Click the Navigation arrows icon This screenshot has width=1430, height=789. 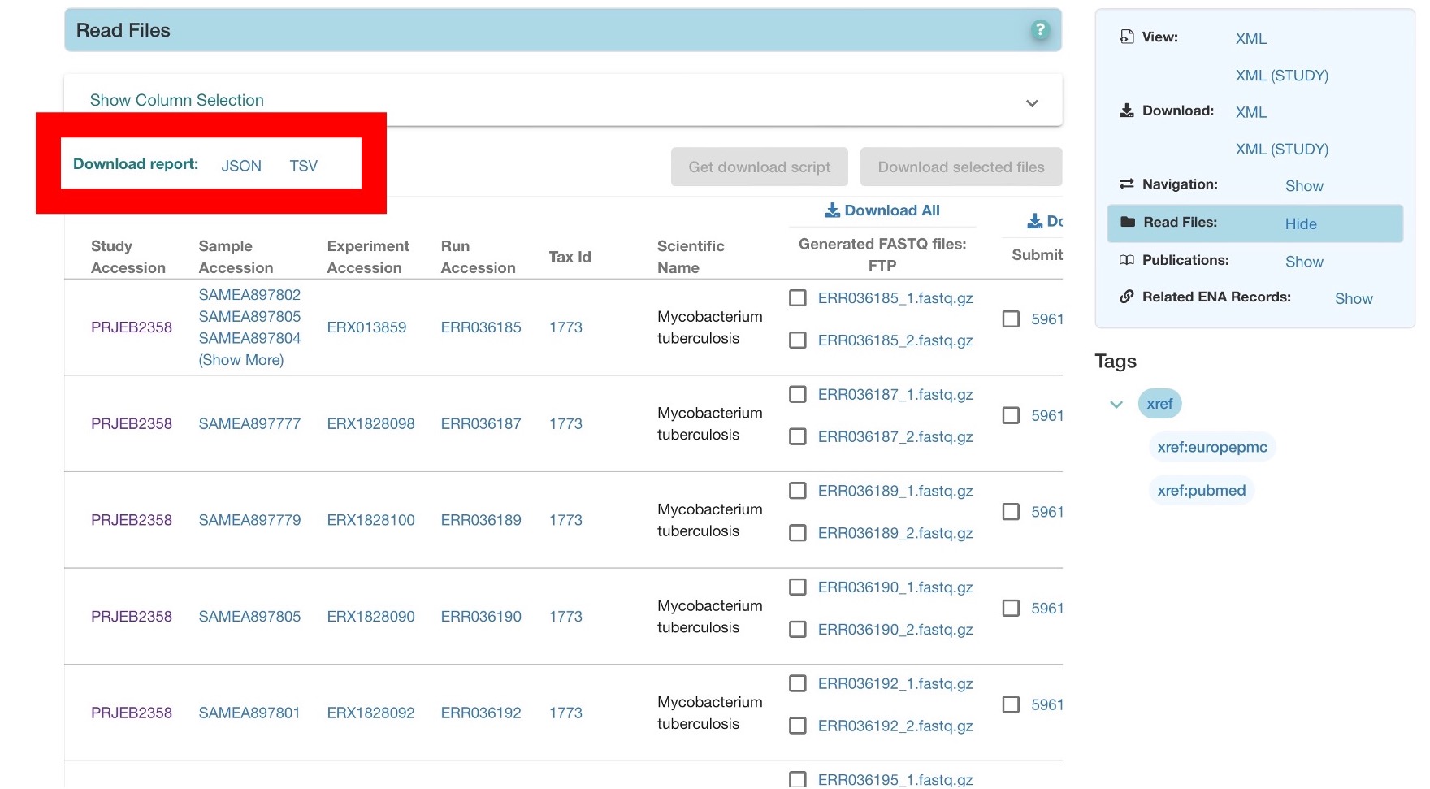[1126, 184]
